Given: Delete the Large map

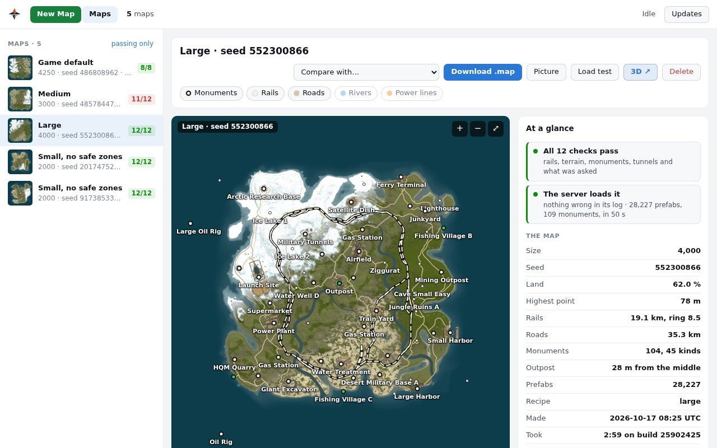Looking at the screenshot, I should [x=681, y=72].
